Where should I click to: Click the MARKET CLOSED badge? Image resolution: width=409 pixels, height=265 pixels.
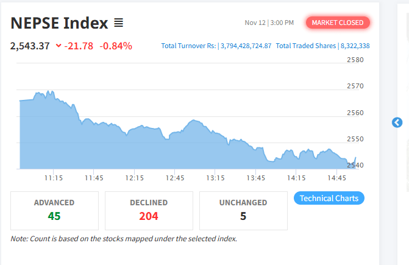click(338, 23)
